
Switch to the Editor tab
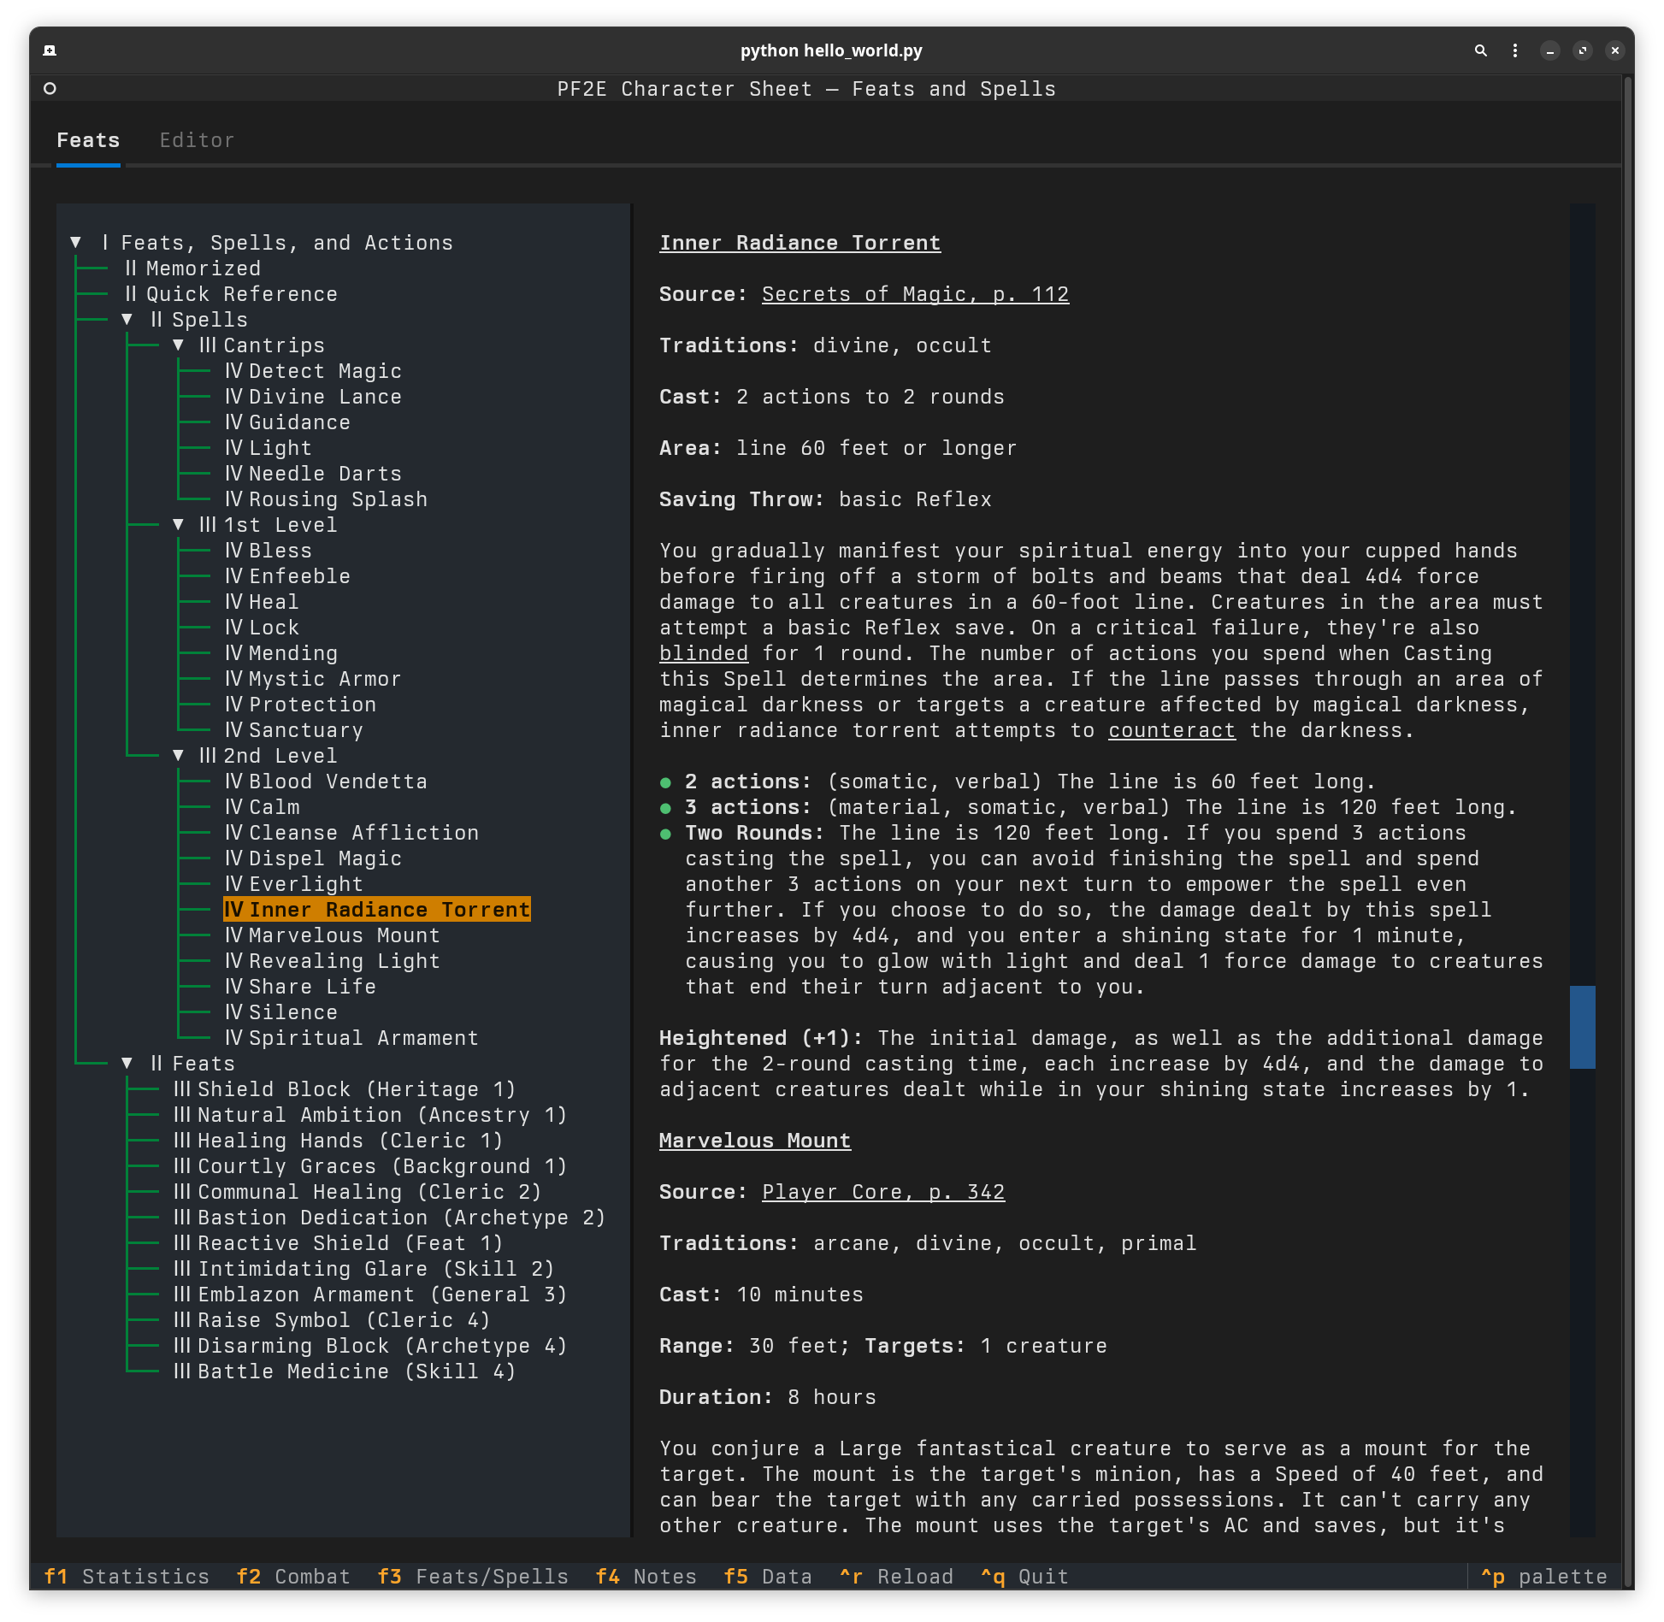pos(197,140)
